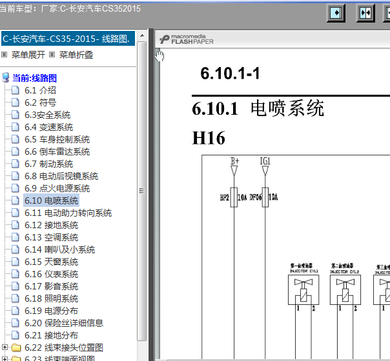Click the folder icon for 6.22 线束接头位置图
The image size is (390, 361).
(16, 347)
